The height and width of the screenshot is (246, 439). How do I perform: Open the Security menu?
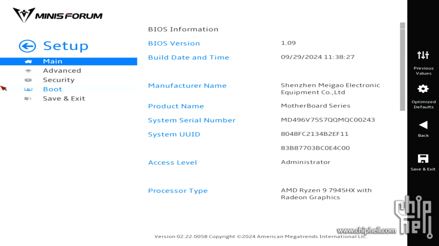59,80
